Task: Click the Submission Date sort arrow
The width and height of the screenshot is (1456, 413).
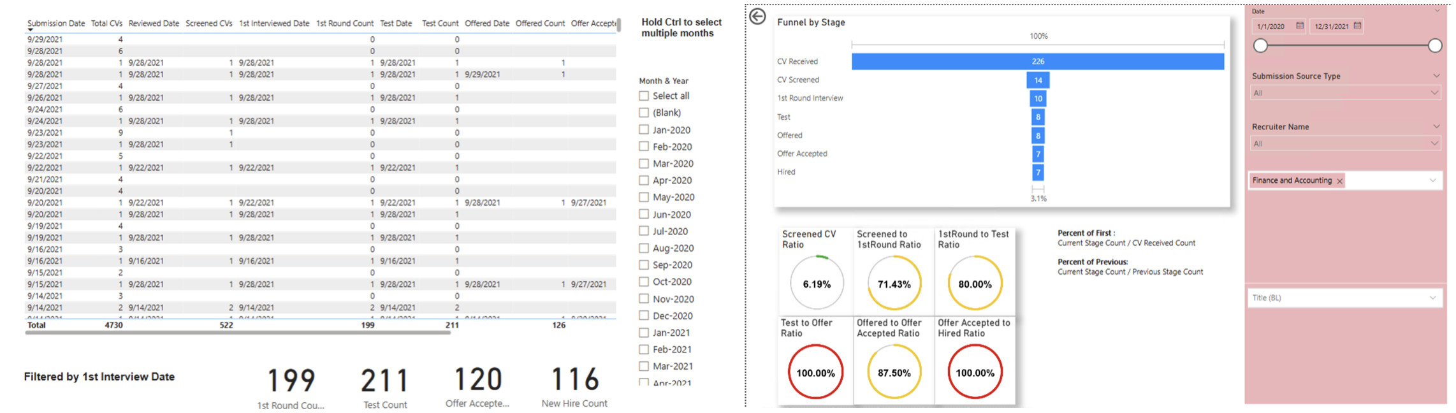Action: click(x=30, y=30)
